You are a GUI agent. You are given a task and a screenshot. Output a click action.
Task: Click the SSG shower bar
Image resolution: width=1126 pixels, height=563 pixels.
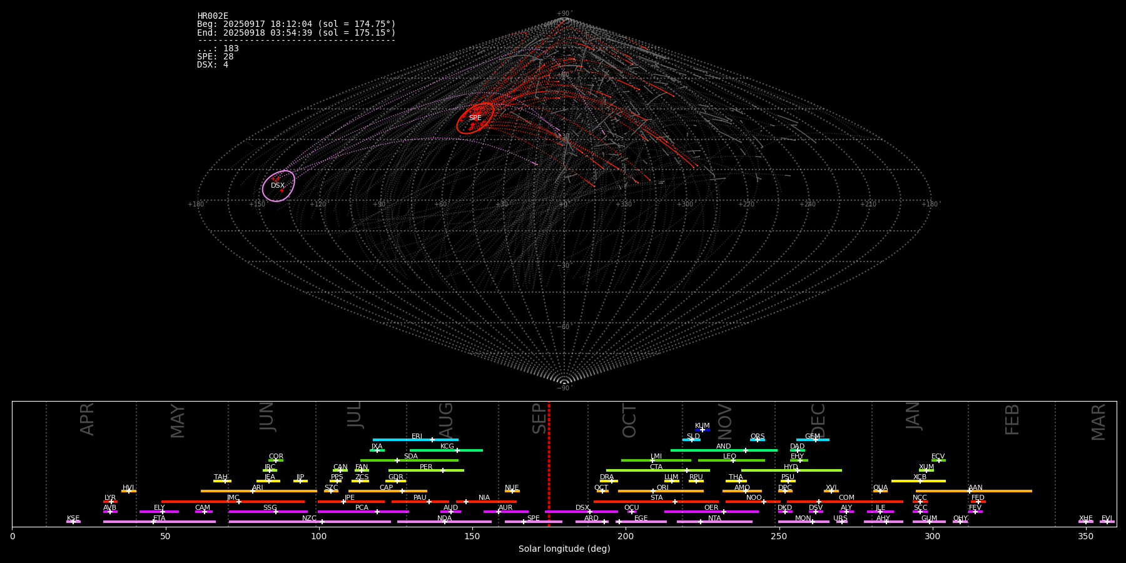(x=268, y=512)
